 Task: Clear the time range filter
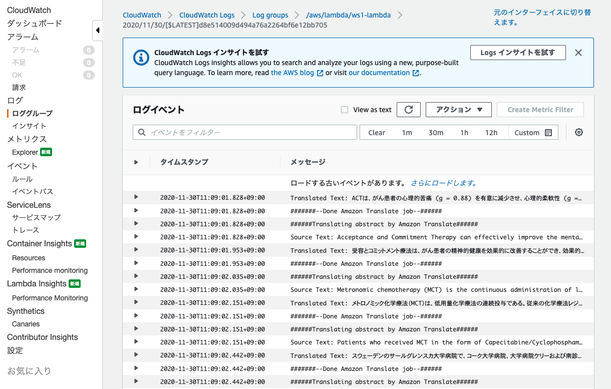pyautogui.click(x=377, y=133)
